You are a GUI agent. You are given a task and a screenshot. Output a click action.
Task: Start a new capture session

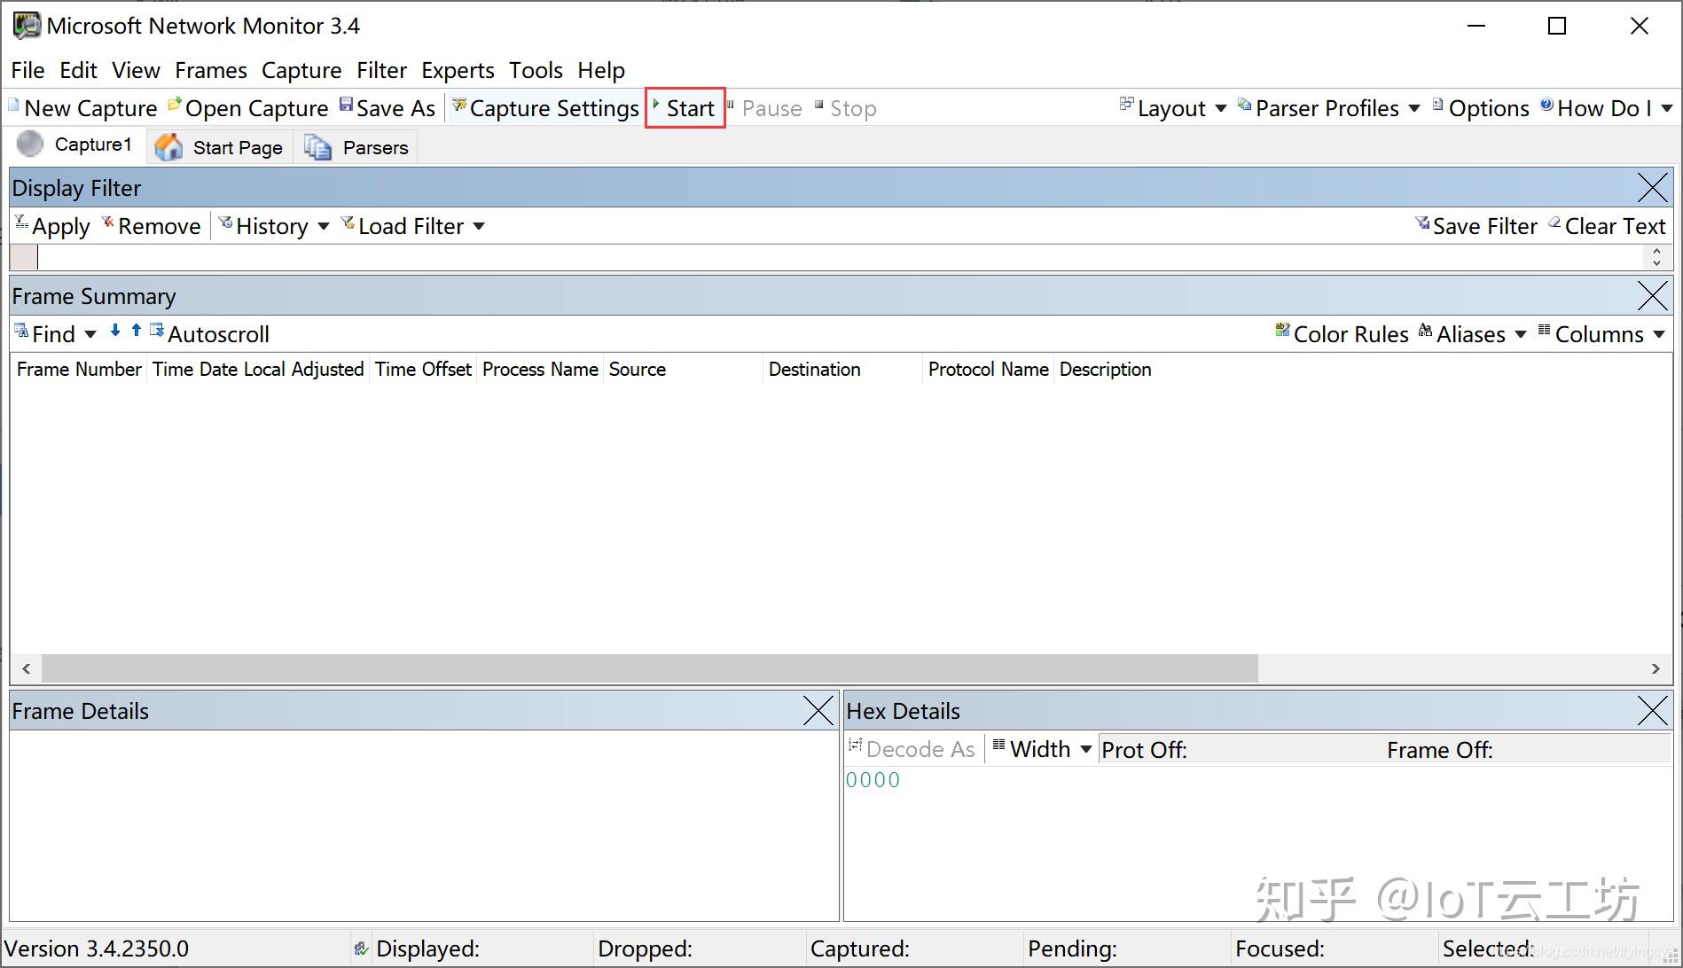[x=82, y=107]
